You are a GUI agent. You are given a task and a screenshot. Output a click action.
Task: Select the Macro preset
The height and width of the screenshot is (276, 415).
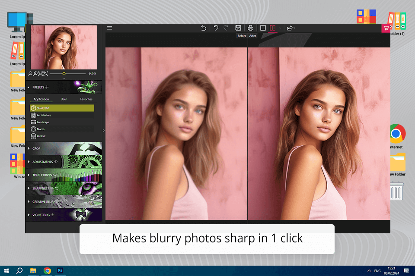[x=62, y=129]
